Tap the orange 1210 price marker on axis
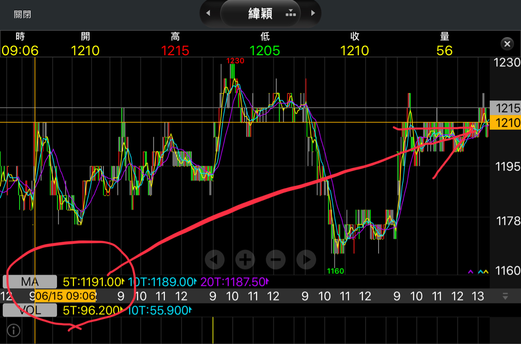Image resolution: width=521 pixels, height=344 pixels. click(x=505, y=123)
